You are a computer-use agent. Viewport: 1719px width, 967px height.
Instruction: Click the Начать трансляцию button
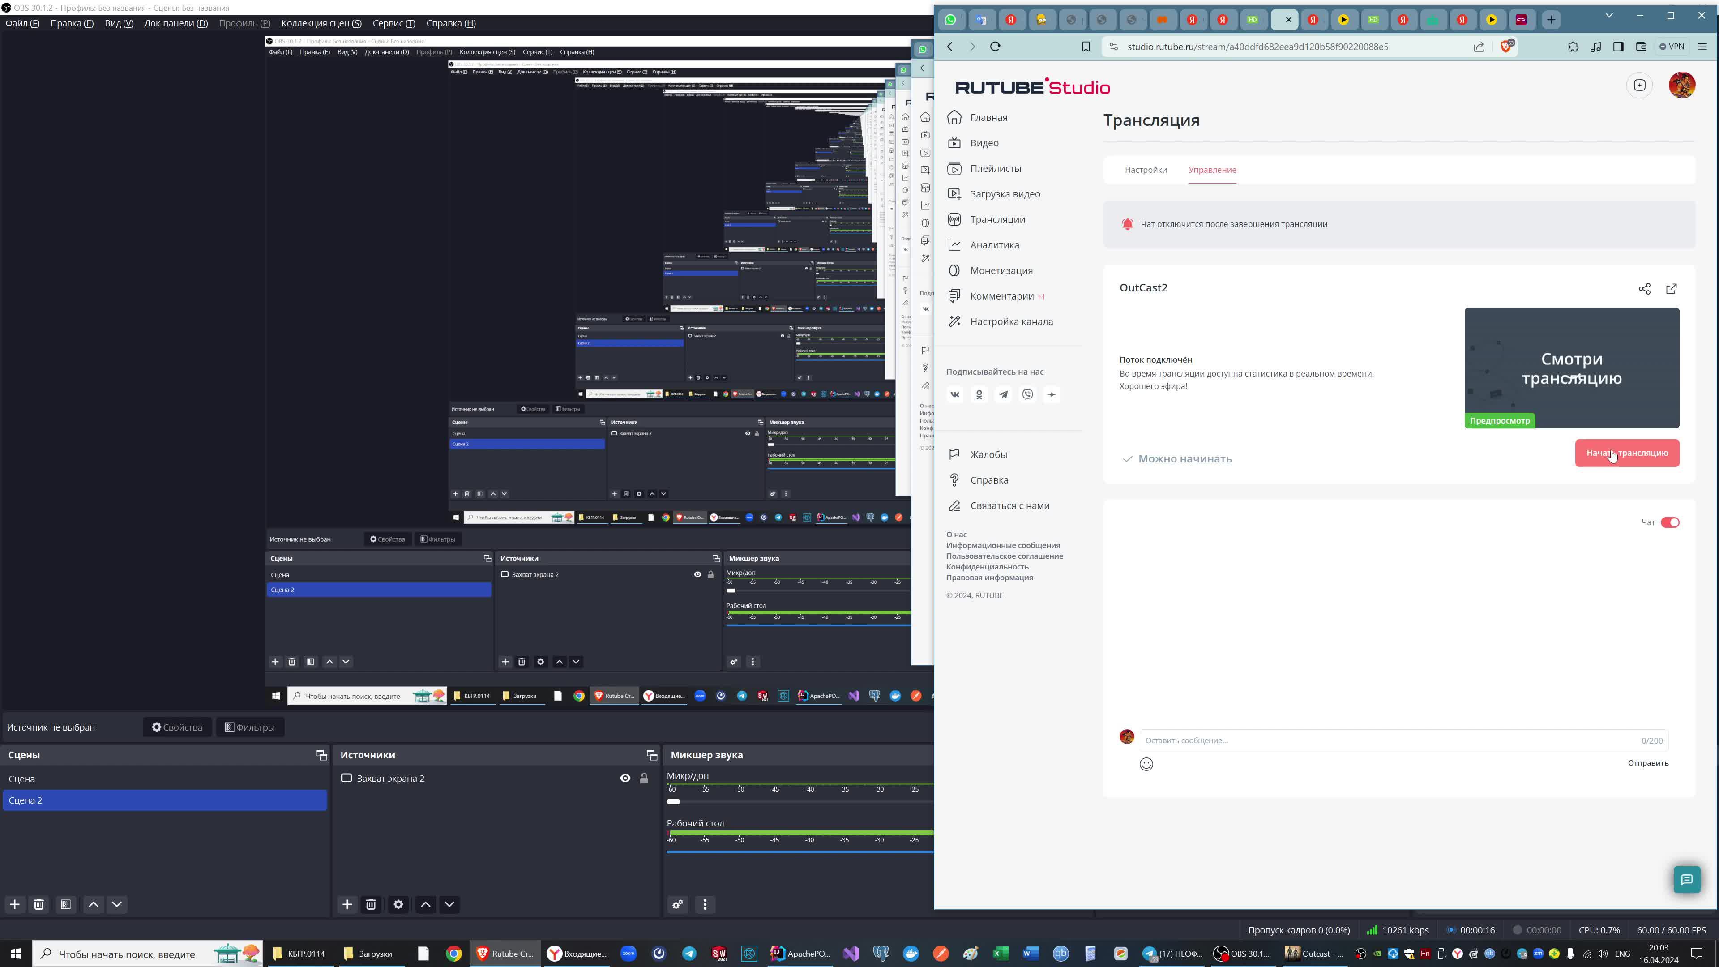tap(1627, 453)
